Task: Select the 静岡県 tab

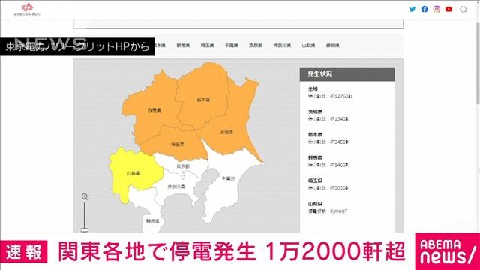Action: (332, 46)
